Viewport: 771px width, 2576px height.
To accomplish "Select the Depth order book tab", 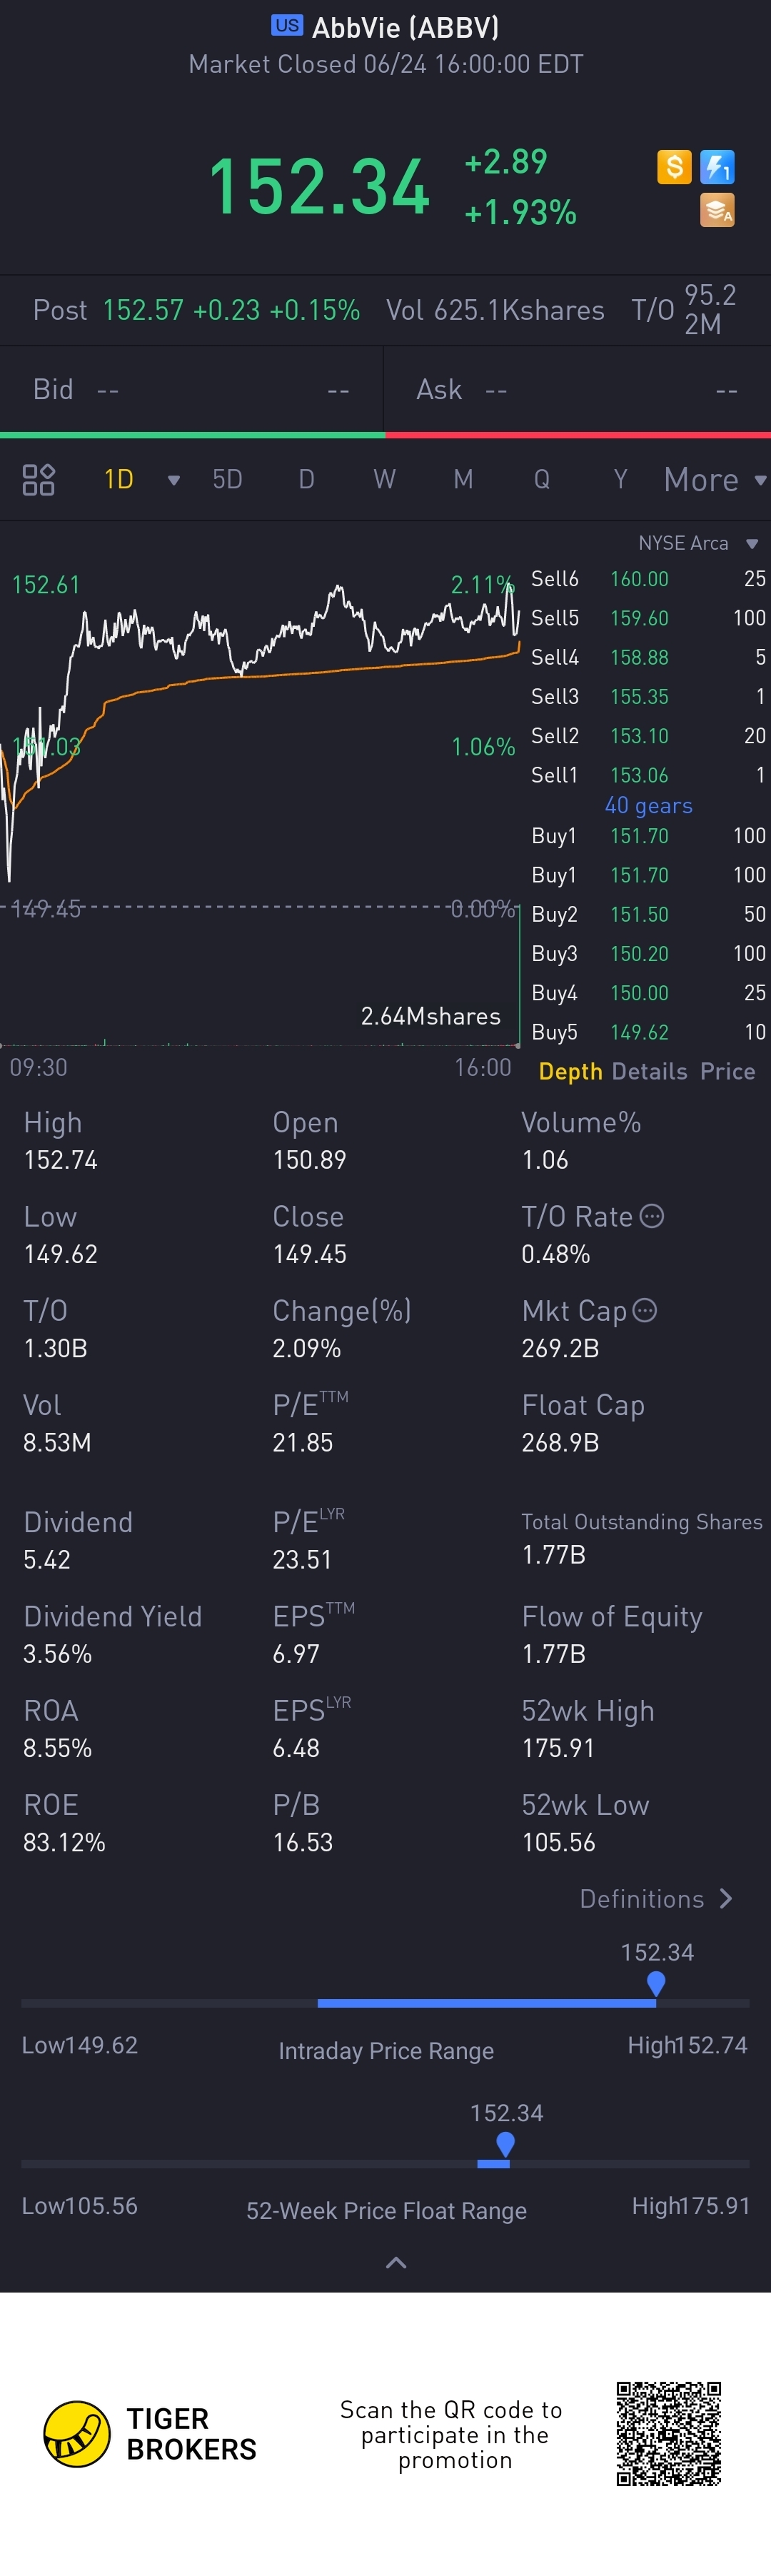I will tap(570, 1071).
